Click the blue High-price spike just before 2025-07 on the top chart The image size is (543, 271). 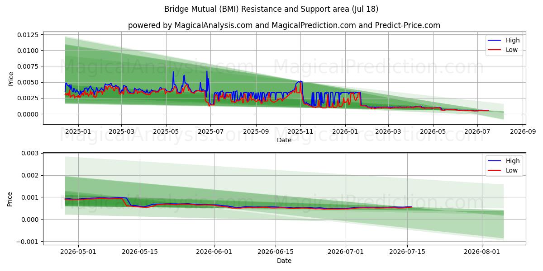[207, 71]
